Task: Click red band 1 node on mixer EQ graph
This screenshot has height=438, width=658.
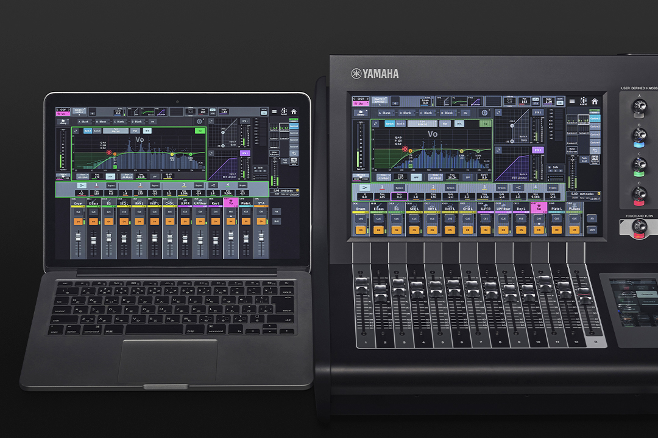Action: point(405,149)
